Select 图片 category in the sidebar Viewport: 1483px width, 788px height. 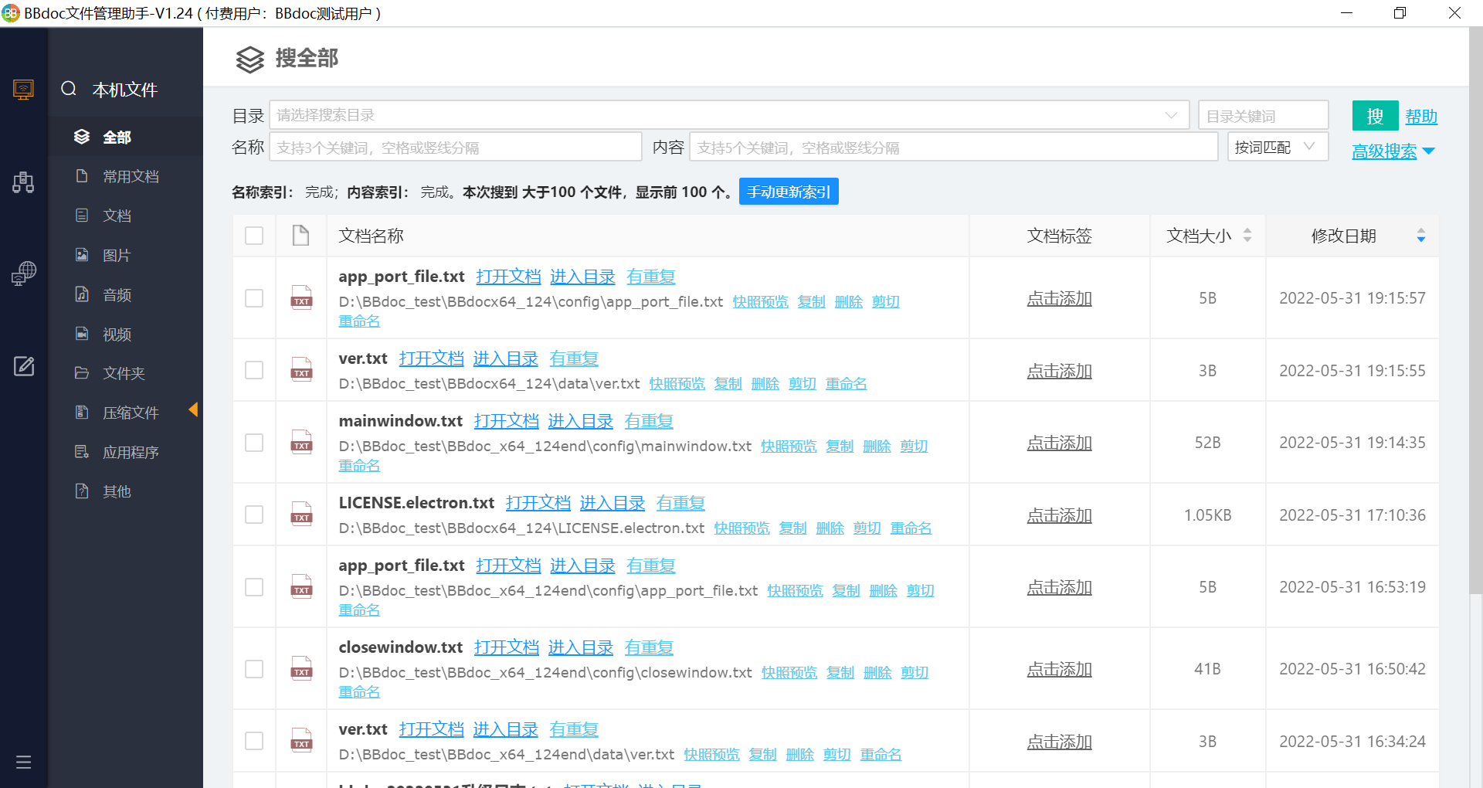tap(117, 256)
